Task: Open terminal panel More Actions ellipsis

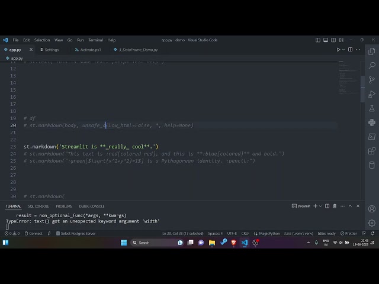Action: (342, 206)
